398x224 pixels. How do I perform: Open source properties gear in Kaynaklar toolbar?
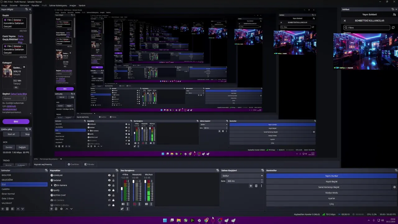click(61, 209)
